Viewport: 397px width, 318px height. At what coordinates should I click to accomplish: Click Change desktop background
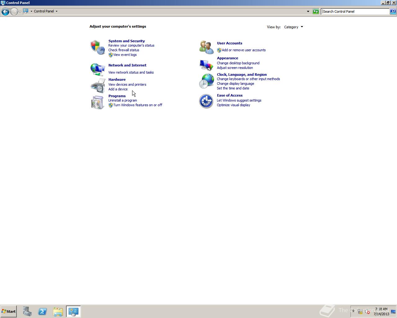[x=238, y=63]
